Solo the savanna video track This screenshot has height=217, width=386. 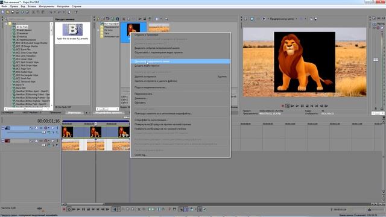click(x=57, y=140)
